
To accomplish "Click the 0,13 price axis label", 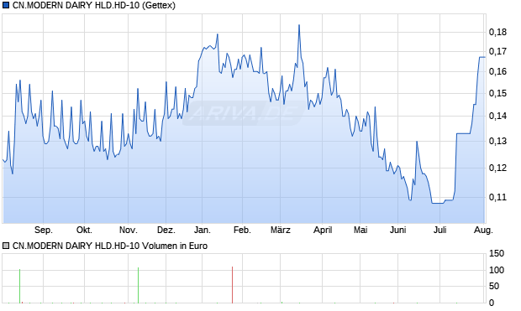I will pyautogui.click(x=497, y=141).
